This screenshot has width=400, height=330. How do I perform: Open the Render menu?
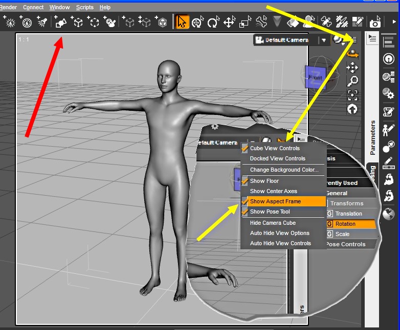(8, 7)
